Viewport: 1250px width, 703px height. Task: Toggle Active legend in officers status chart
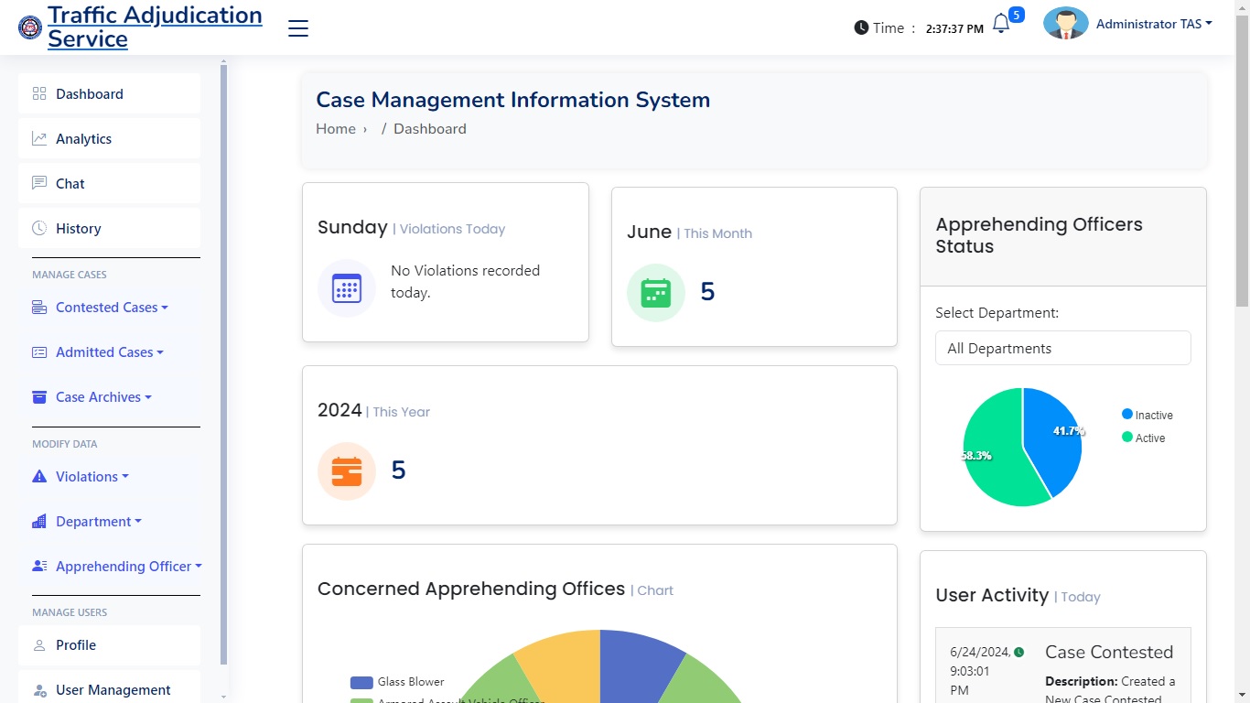pyautogui.click(x=1143, y=438)
